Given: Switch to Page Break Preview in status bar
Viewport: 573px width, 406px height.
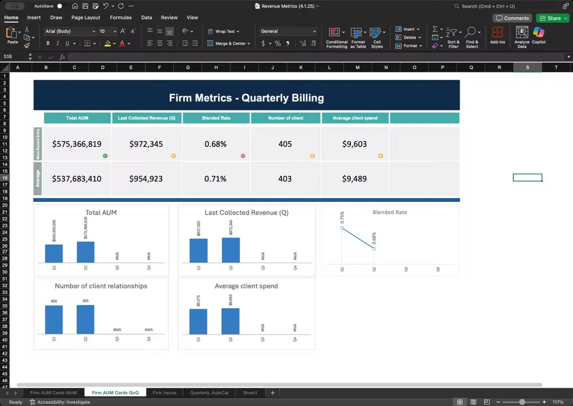Looking at the screenshot, I should pos(487,402).
